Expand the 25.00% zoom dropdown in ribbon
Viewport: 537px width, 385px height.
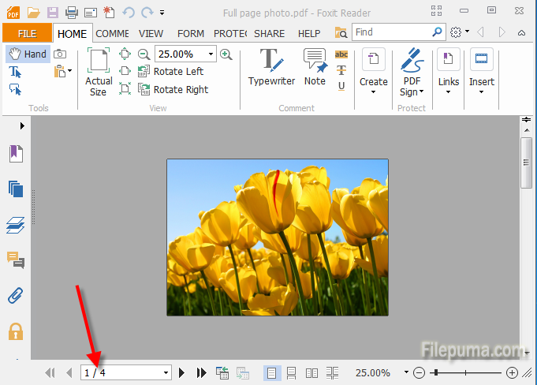point(211,54)
